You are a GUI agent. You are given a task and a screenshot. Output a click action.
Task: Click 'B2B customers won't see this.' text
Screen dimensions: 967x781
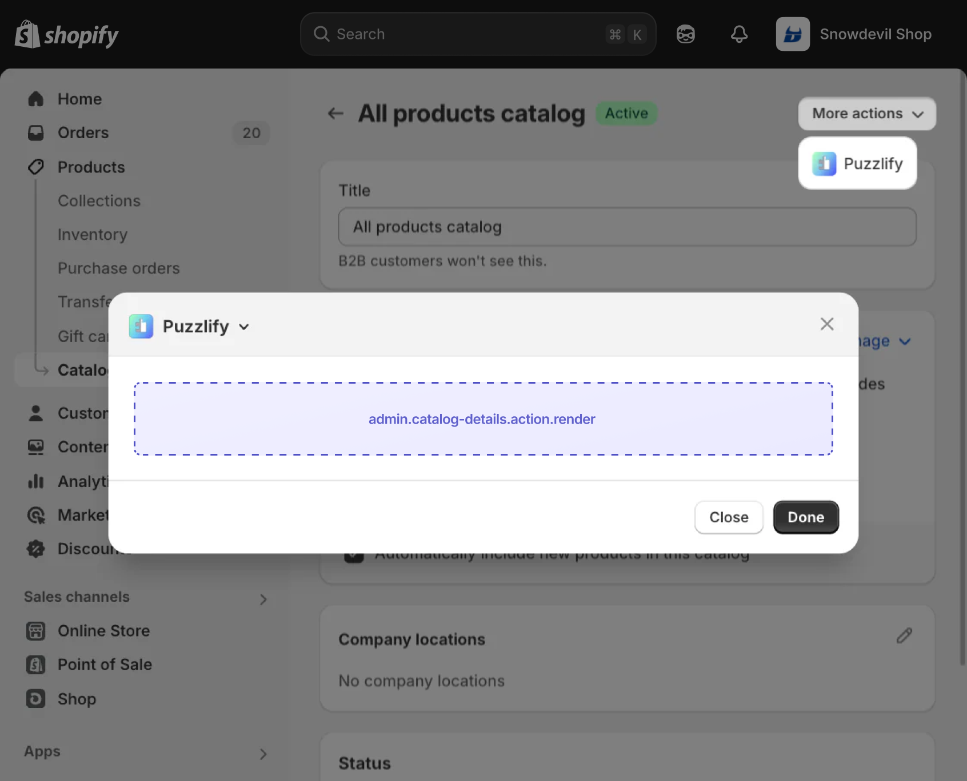442,261
